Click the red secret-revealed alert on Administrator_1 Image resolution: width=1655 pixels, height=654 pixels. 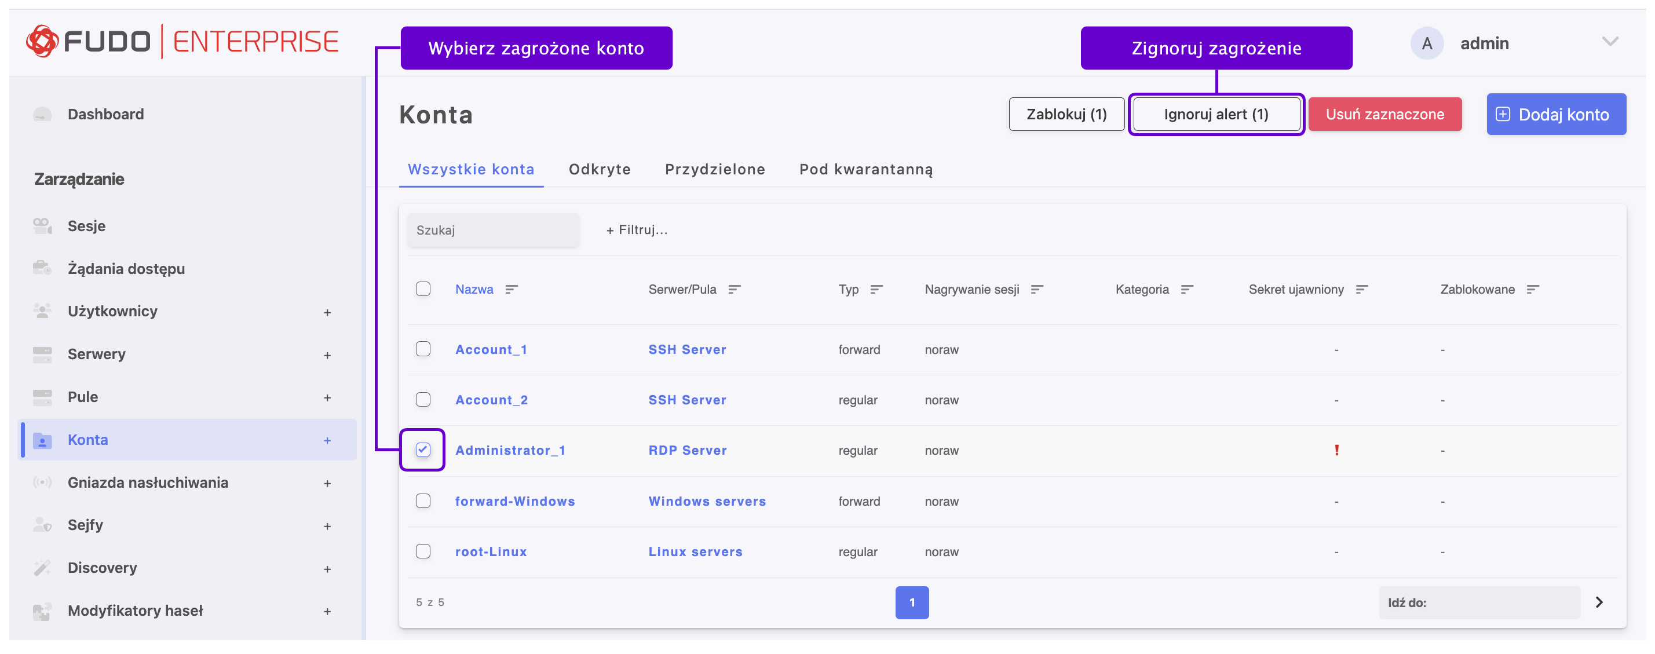(x=1336, y=450)
